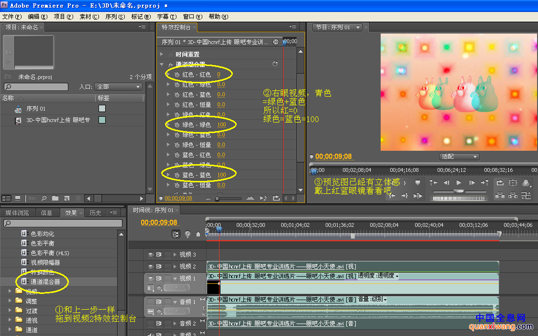
Task: Set unnumbered marker in timeline header
Action: (x=198, y=235)
